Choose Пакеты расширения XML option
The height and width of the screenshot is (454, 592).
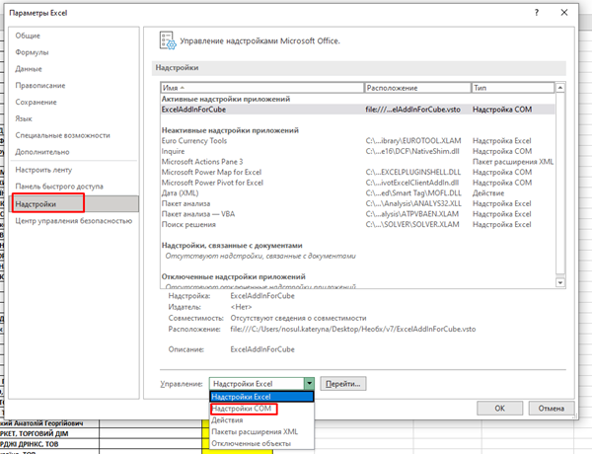tap(261, 431)
